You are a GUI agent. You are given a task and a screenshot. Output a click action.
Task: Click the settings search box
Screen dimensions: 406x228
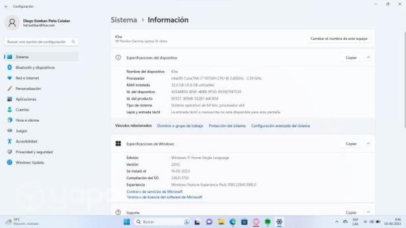41,41
